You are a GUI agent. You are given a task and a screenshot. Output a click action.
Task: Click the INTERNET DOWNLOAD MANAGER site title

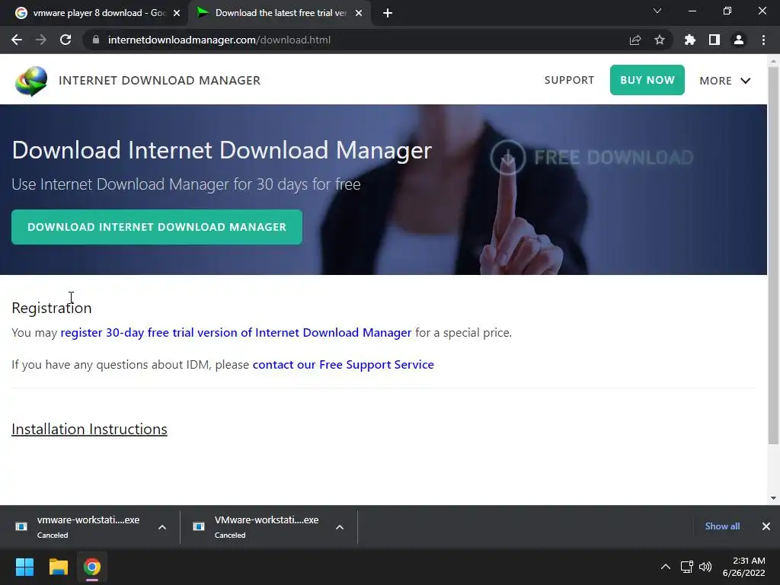pyautogui.click(x=160, y=81)
